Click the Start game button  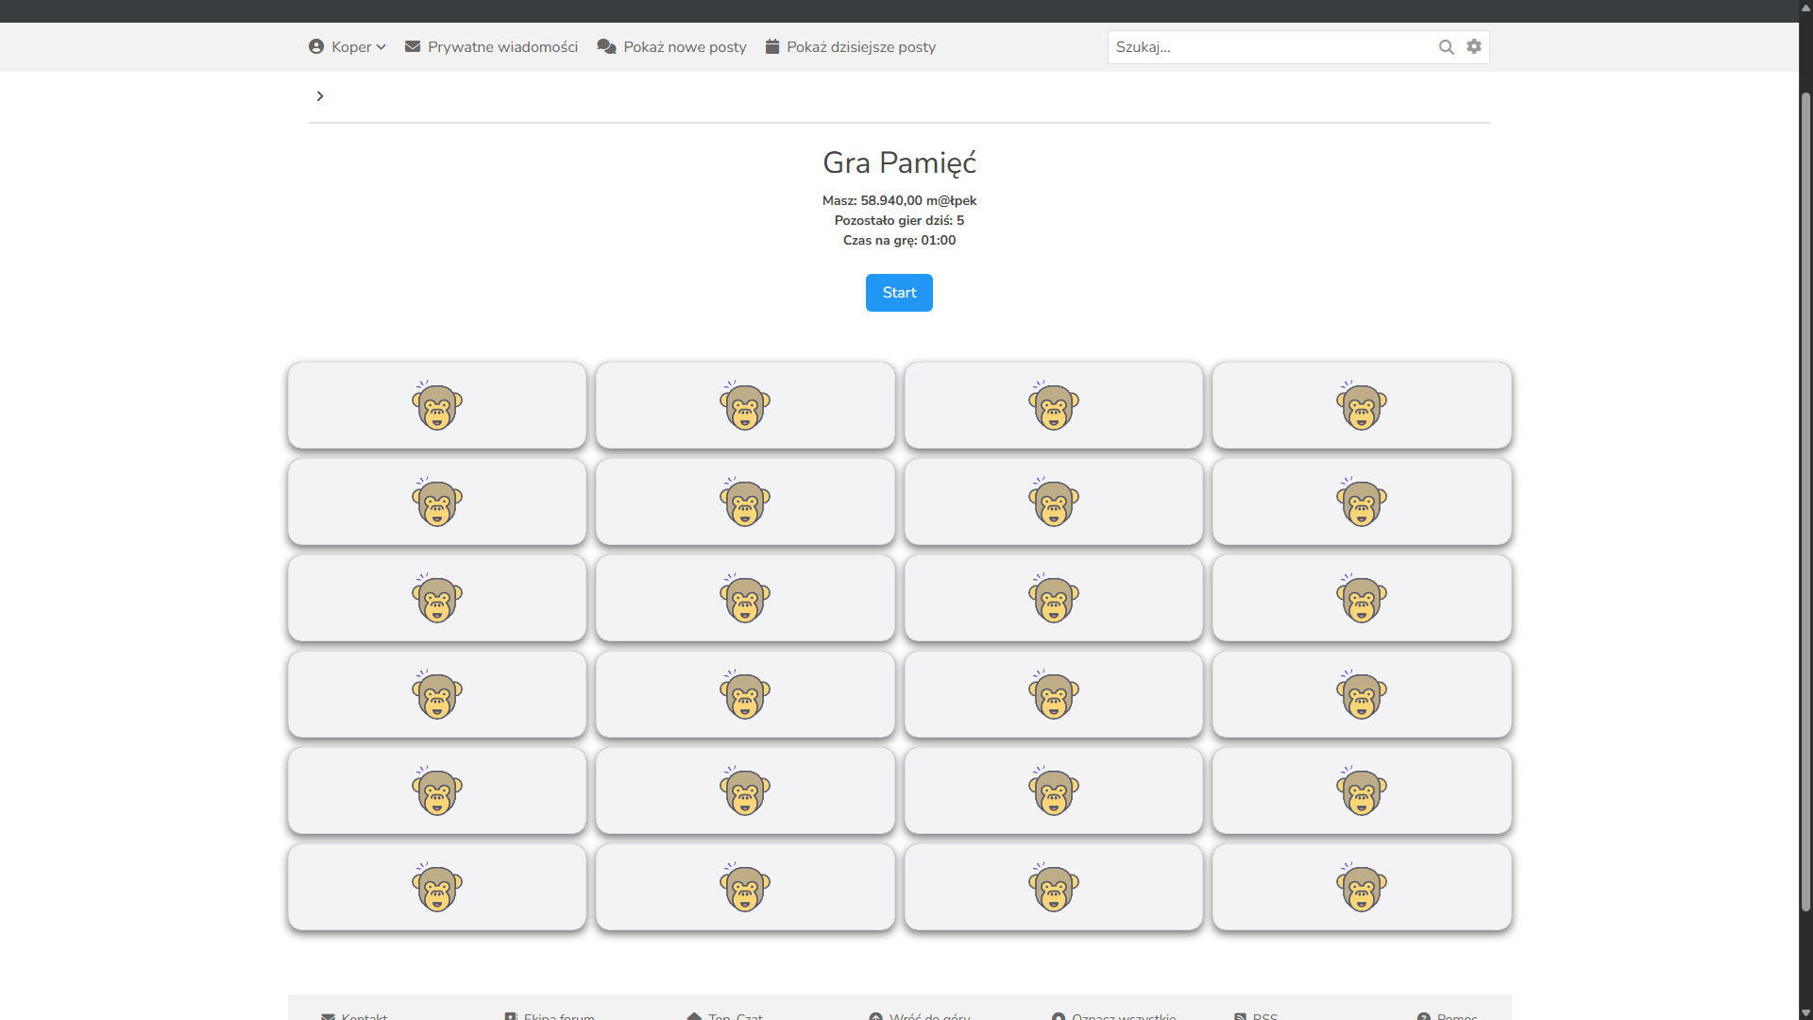(899, 293)
